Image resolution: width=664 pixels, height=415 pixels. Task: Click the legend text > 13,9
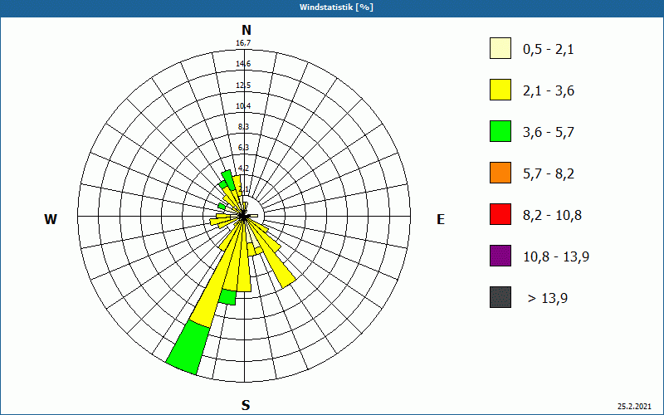(x=548, y=299)
